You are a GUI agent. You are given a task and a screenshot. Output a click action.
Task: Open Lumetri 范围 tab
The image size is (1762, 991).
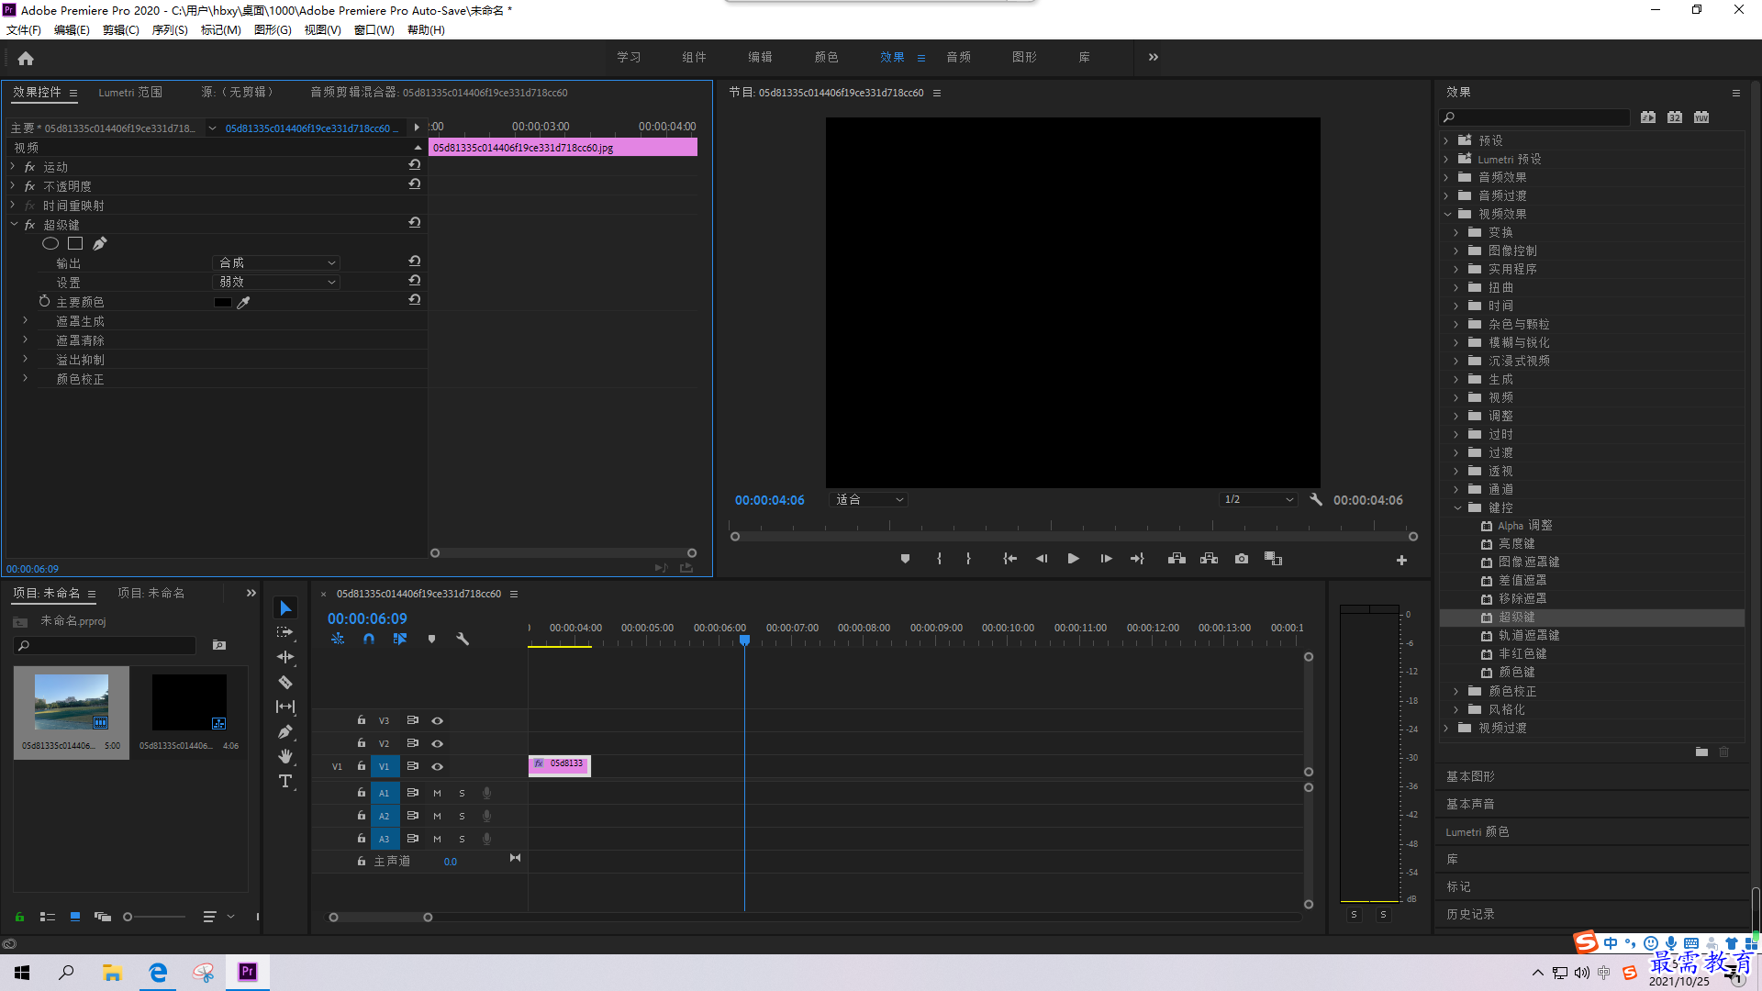point(130,92)
